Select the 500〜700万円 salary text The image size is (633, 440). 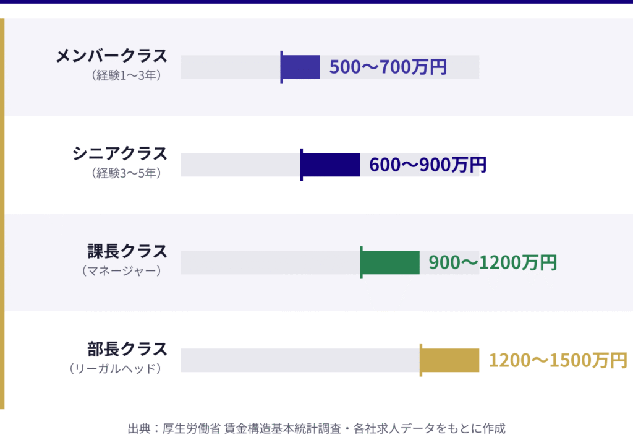pos(388,67)
